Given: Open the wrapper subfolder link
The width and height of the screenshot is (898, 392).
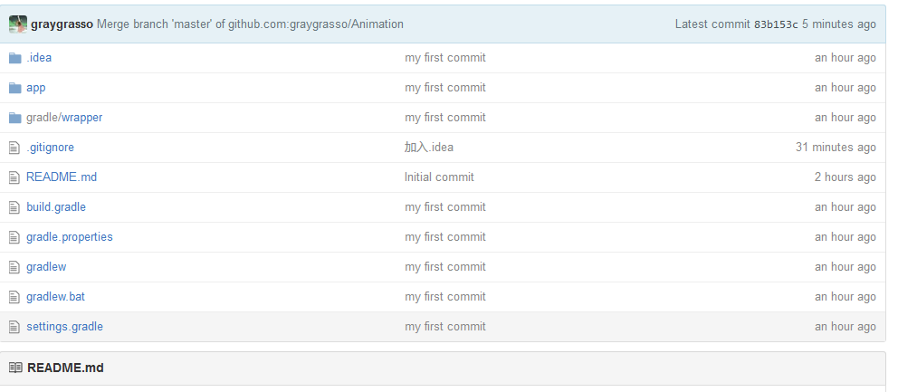Looking at the screenshot, I should point(81,118).
